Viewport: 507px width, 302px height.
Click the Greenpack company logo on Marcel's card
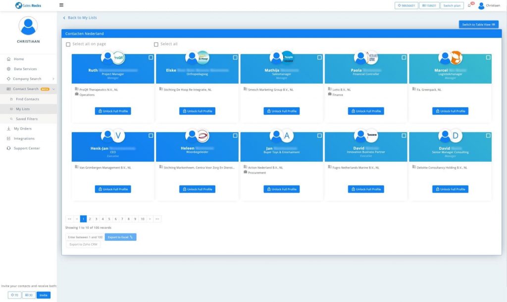pyautogui.click(x=456, y=58)
